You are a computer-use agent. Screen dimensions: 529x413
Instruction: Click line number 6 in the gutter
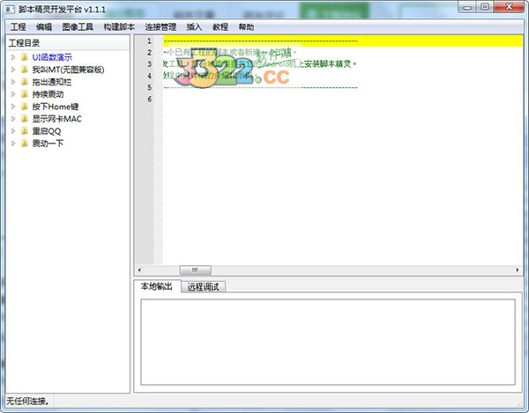coord(149,99)
